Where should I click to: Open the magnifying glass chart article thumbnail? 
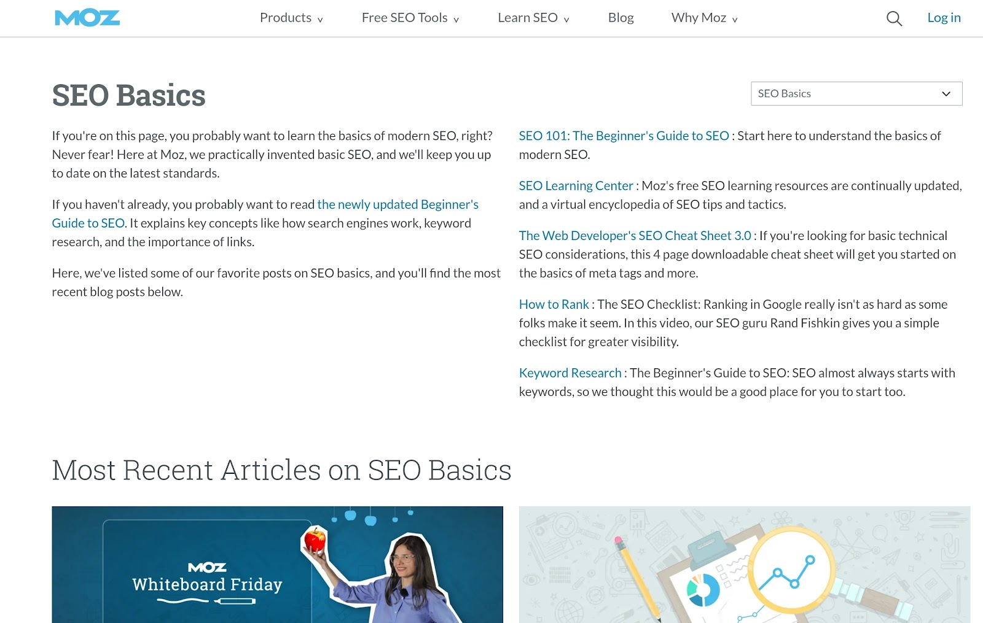[x=745, y=565]
